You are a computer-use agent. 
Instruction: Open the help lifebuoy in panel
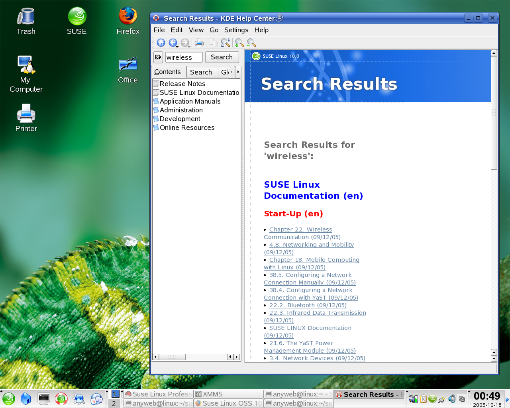(61, 399)
